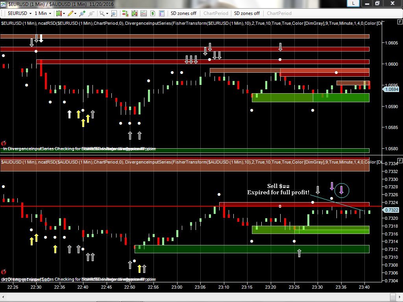Click the 0.7322 current price marker
The image size is (403, 302).
pos(391,210)
